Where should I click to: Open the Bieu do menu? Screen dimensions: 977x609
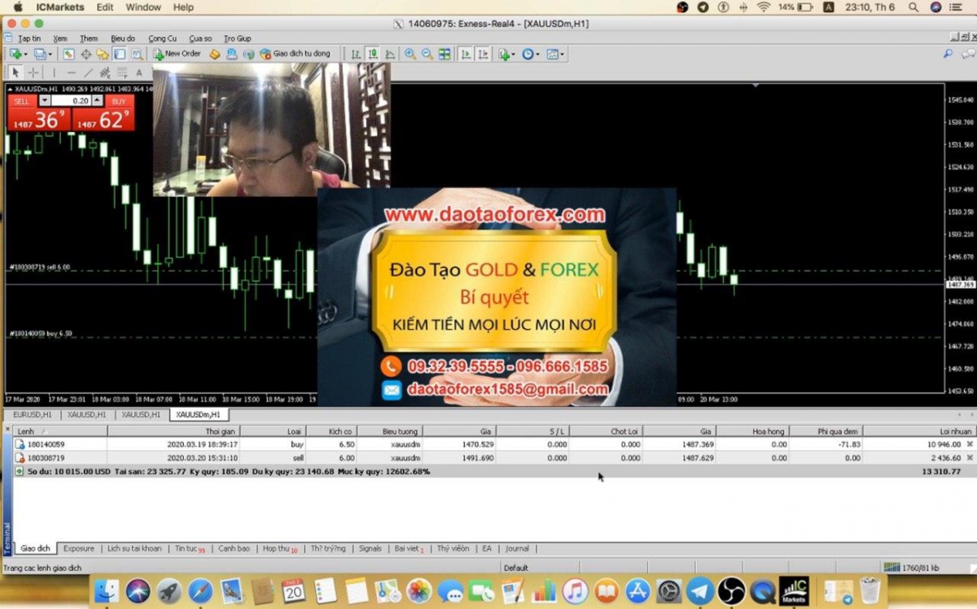[x=123, y=38]
